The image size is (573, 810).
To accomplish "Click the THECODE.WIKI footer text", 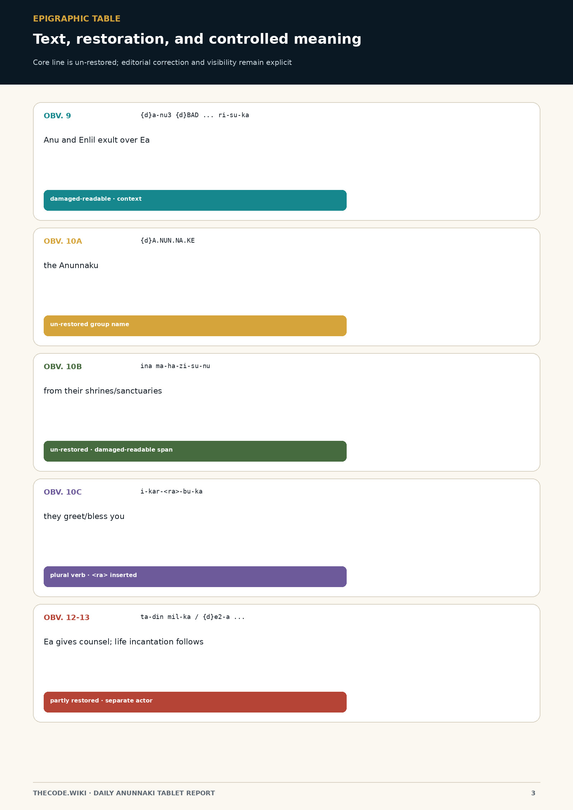I will pyautogui.click(x=124, y=793).
